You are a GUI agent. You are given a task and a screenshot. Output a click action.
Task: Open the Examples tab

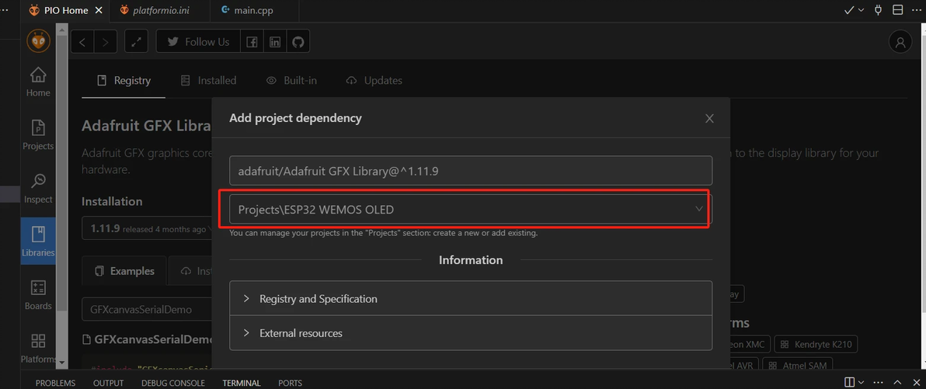[124, 271]
